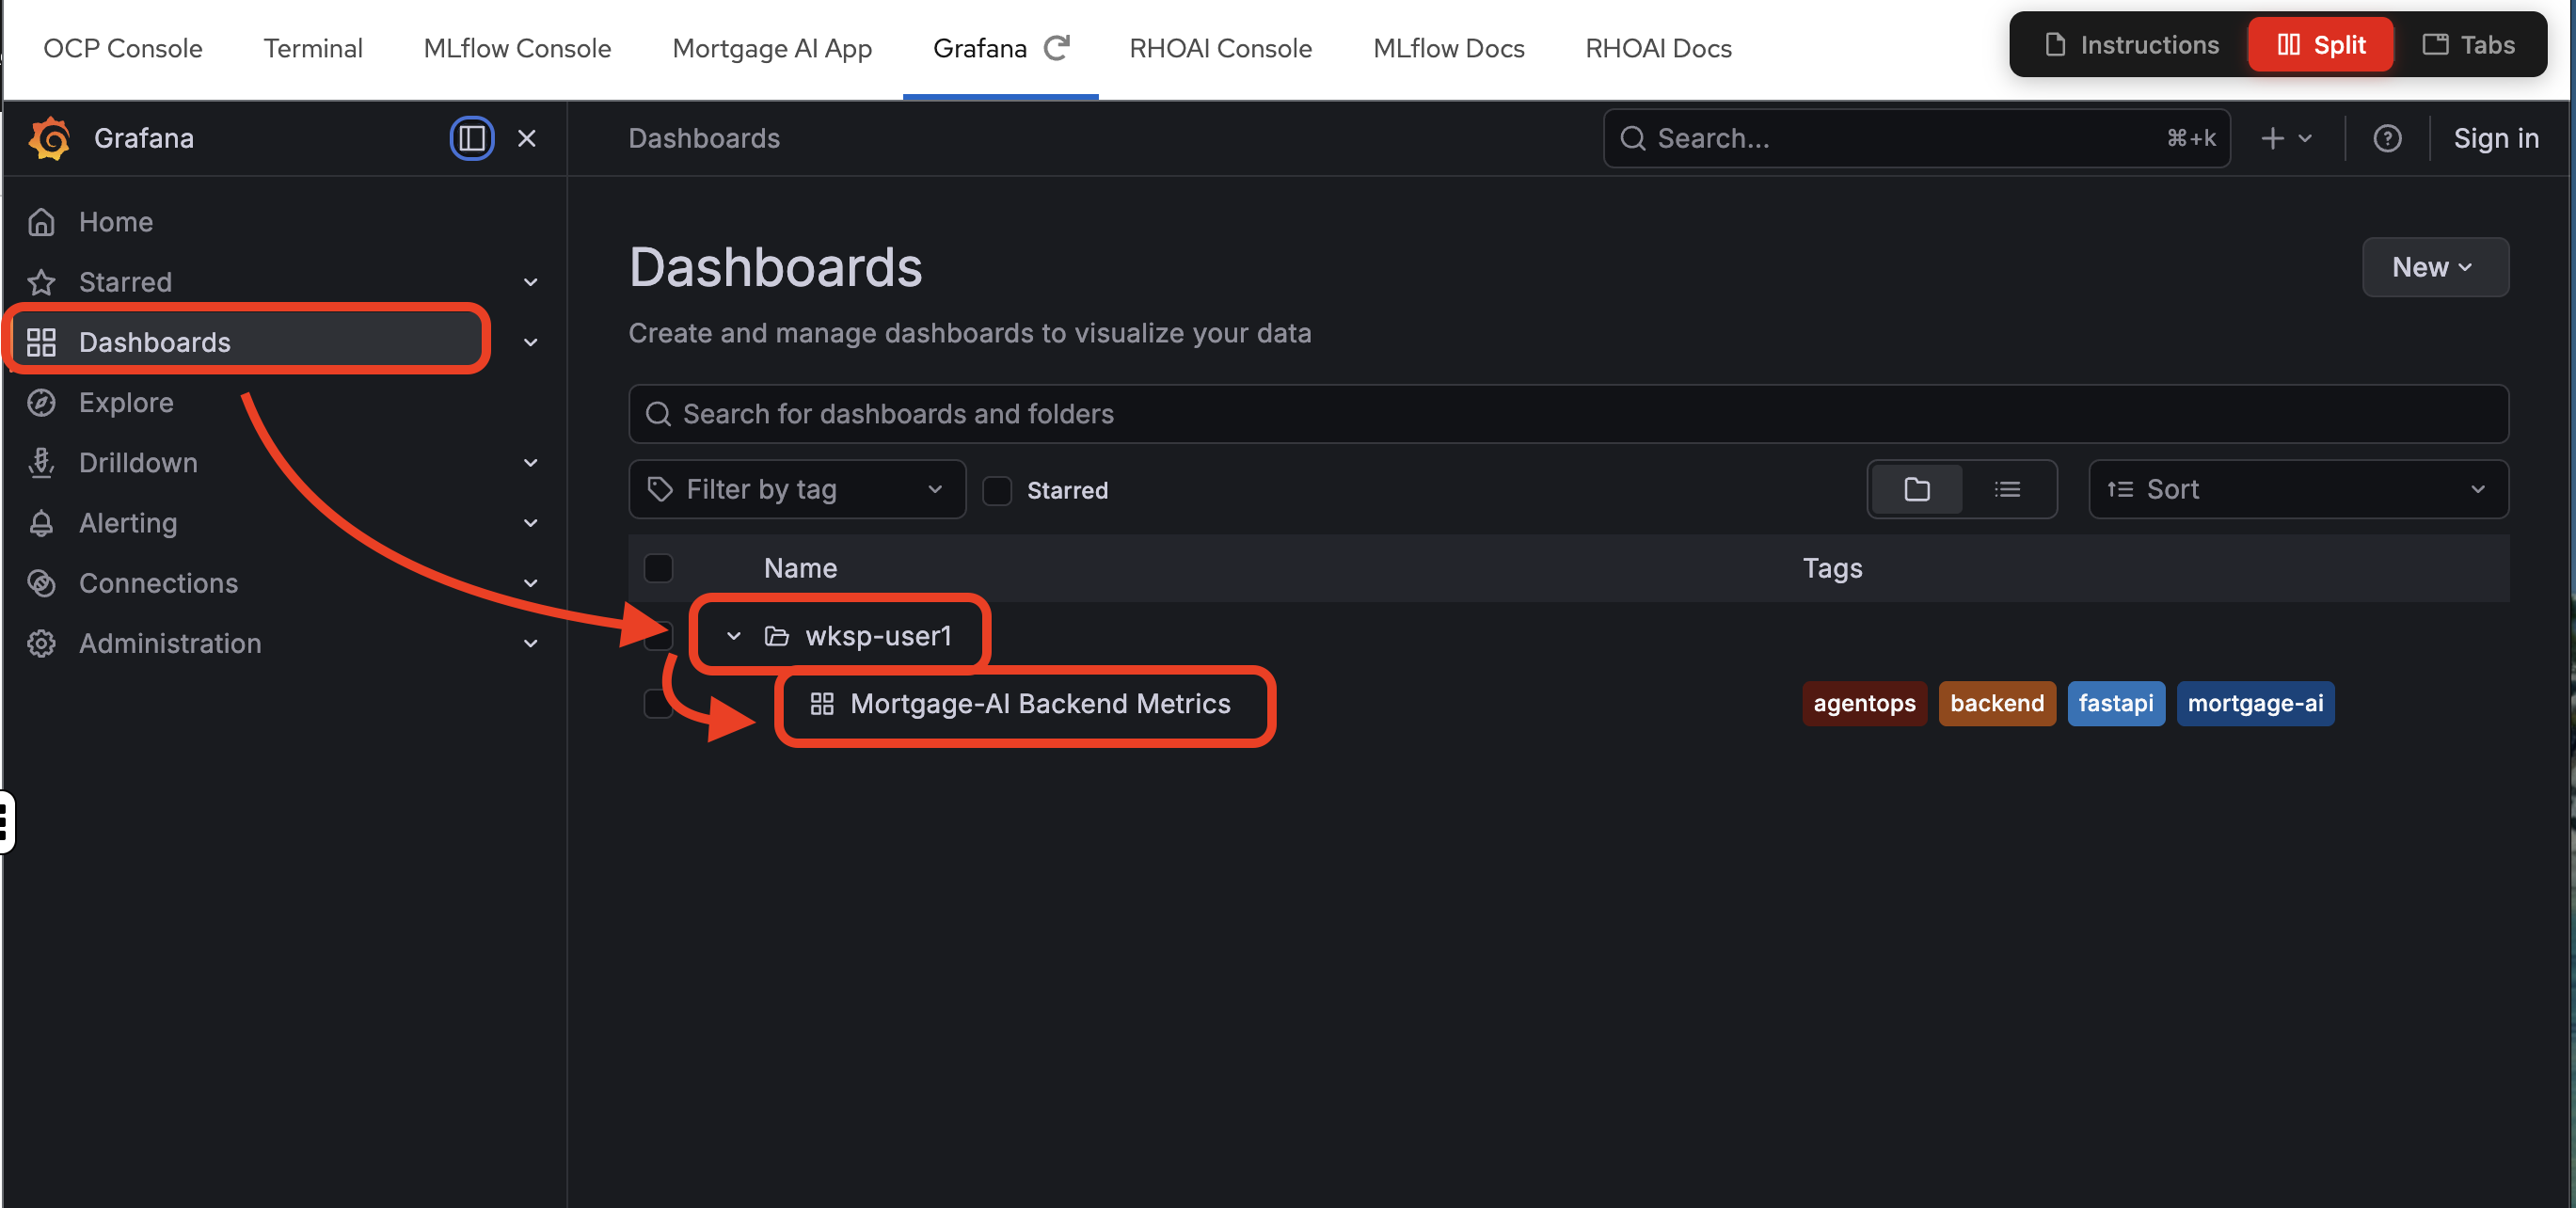Open the Filter by tag dropdown
This screenshot has height=1208, width=2576.
coord(797,489)
